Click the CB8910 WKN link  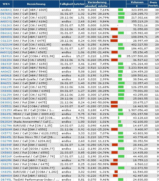(x=6, y=56)
